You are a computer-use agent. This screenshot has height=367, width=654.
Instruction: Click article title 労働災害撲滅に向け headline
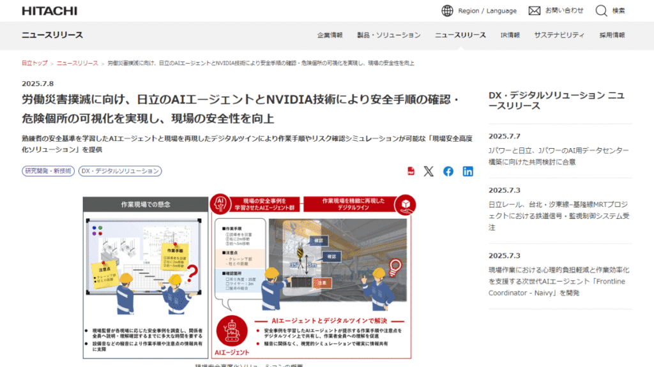pyautogui.click(x=240, y=109)
